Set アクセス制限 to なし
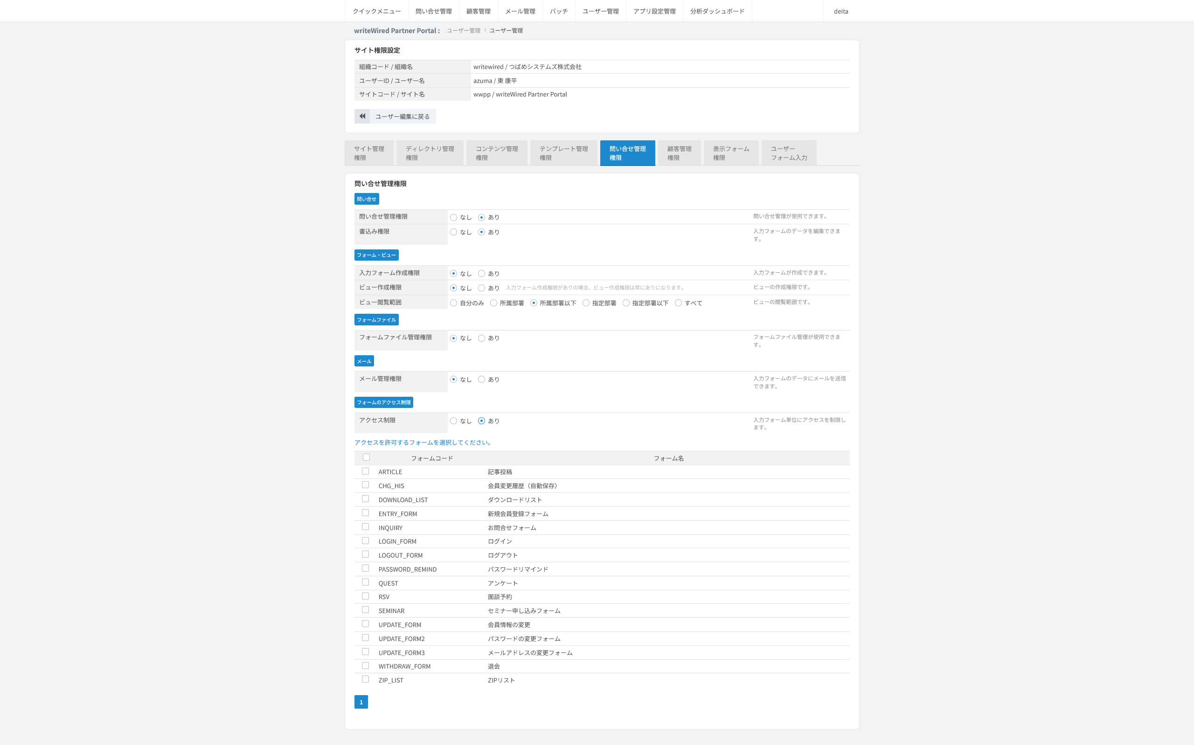Viewport: 1194px width, 745px height. coord(453,421)
